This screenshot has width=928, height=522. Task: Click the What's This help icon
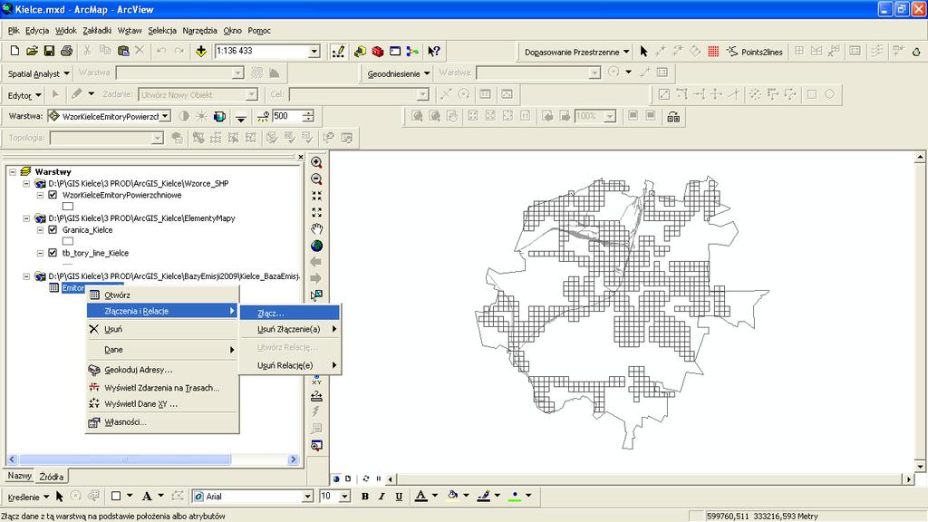(x=434, y=52)
